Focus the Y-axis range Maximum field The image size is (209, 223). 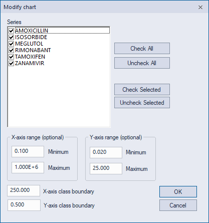[106, 168]
